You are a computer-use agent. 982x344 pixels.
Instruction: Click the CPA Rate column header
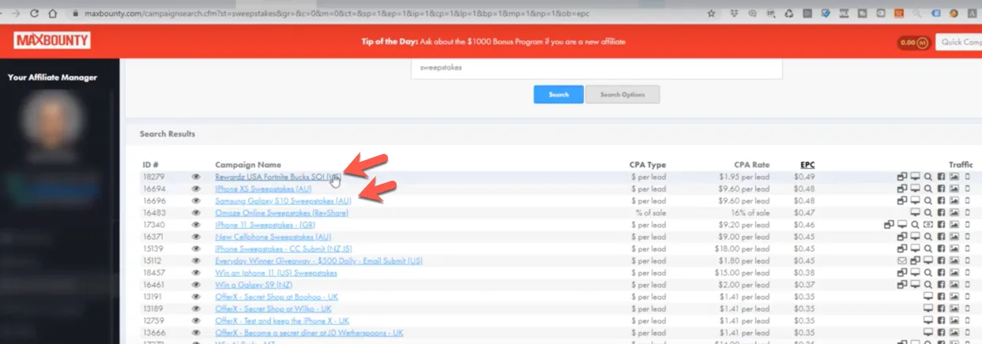pyautogui.click(x=751, y=164)
